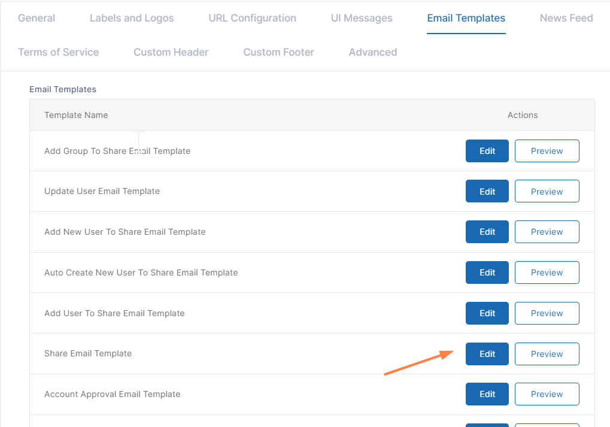Image resolution: width=610 pixels, height=427 pixels.
Task: Preview Auto Create New User To Share template
Action: click(547, 272)
